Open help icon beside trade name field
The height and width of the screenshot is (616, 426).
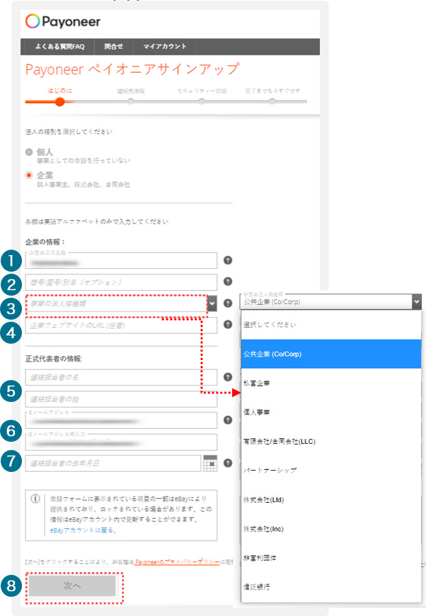pyautogui.click(x=227, y=281)
